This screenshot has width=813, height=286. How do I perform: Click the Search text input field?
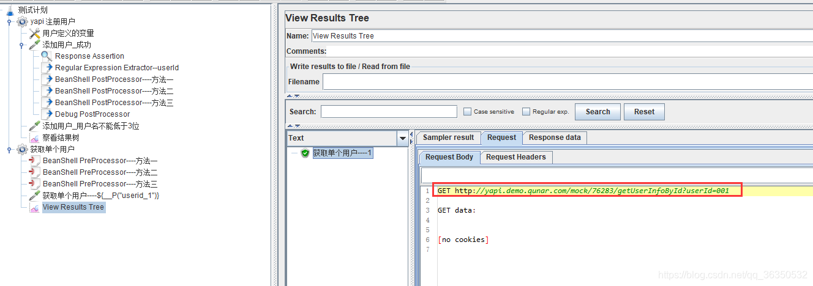(x=389, y=112)
